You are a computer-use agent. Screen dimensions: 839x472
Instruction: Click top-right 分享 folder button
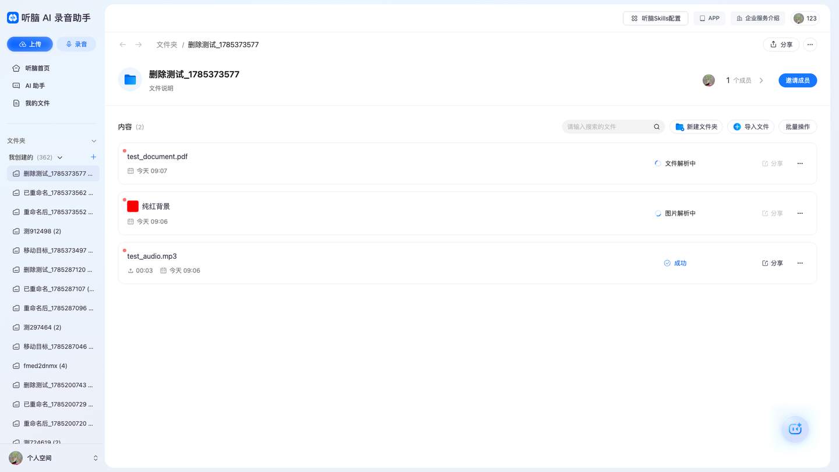click(781, 44)
